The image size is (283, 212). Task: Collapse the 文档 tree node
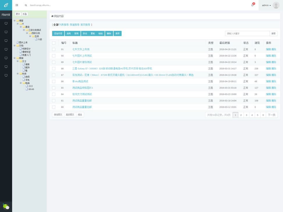[15, 45]
